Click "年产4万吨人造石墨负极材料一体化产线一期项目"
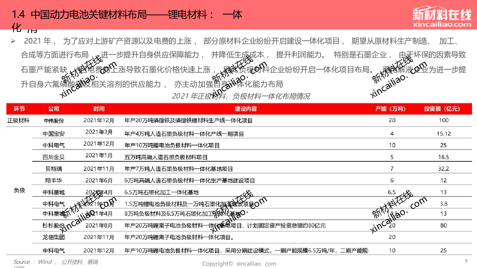This screenshot has height=268, width=477. tap(184, 134)
